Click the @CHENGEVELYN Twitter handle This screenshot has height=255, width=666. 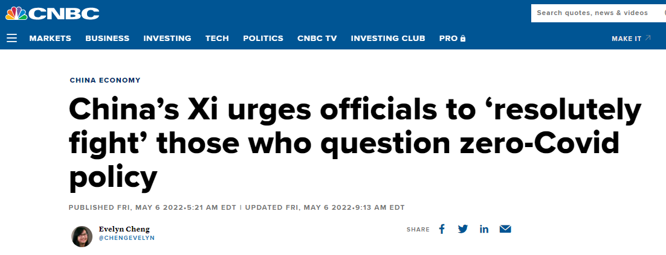pos(126,238)
